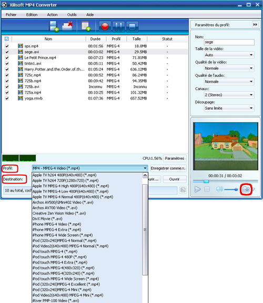
Task: Click the preview volume slider knob
Action: click(236, 189)
